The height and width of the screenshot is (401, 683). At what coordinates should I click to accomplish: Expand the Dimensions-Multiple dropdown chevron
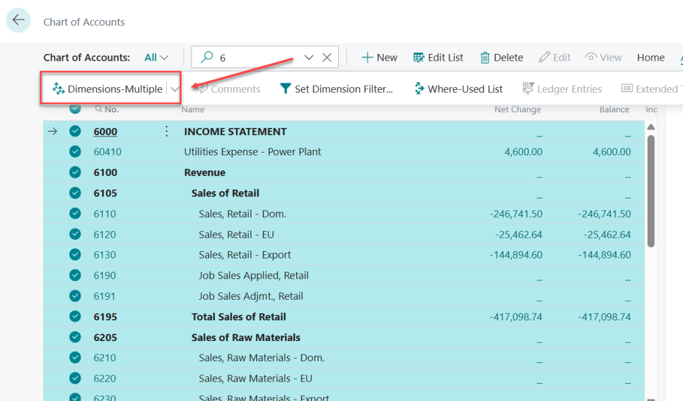175,88
